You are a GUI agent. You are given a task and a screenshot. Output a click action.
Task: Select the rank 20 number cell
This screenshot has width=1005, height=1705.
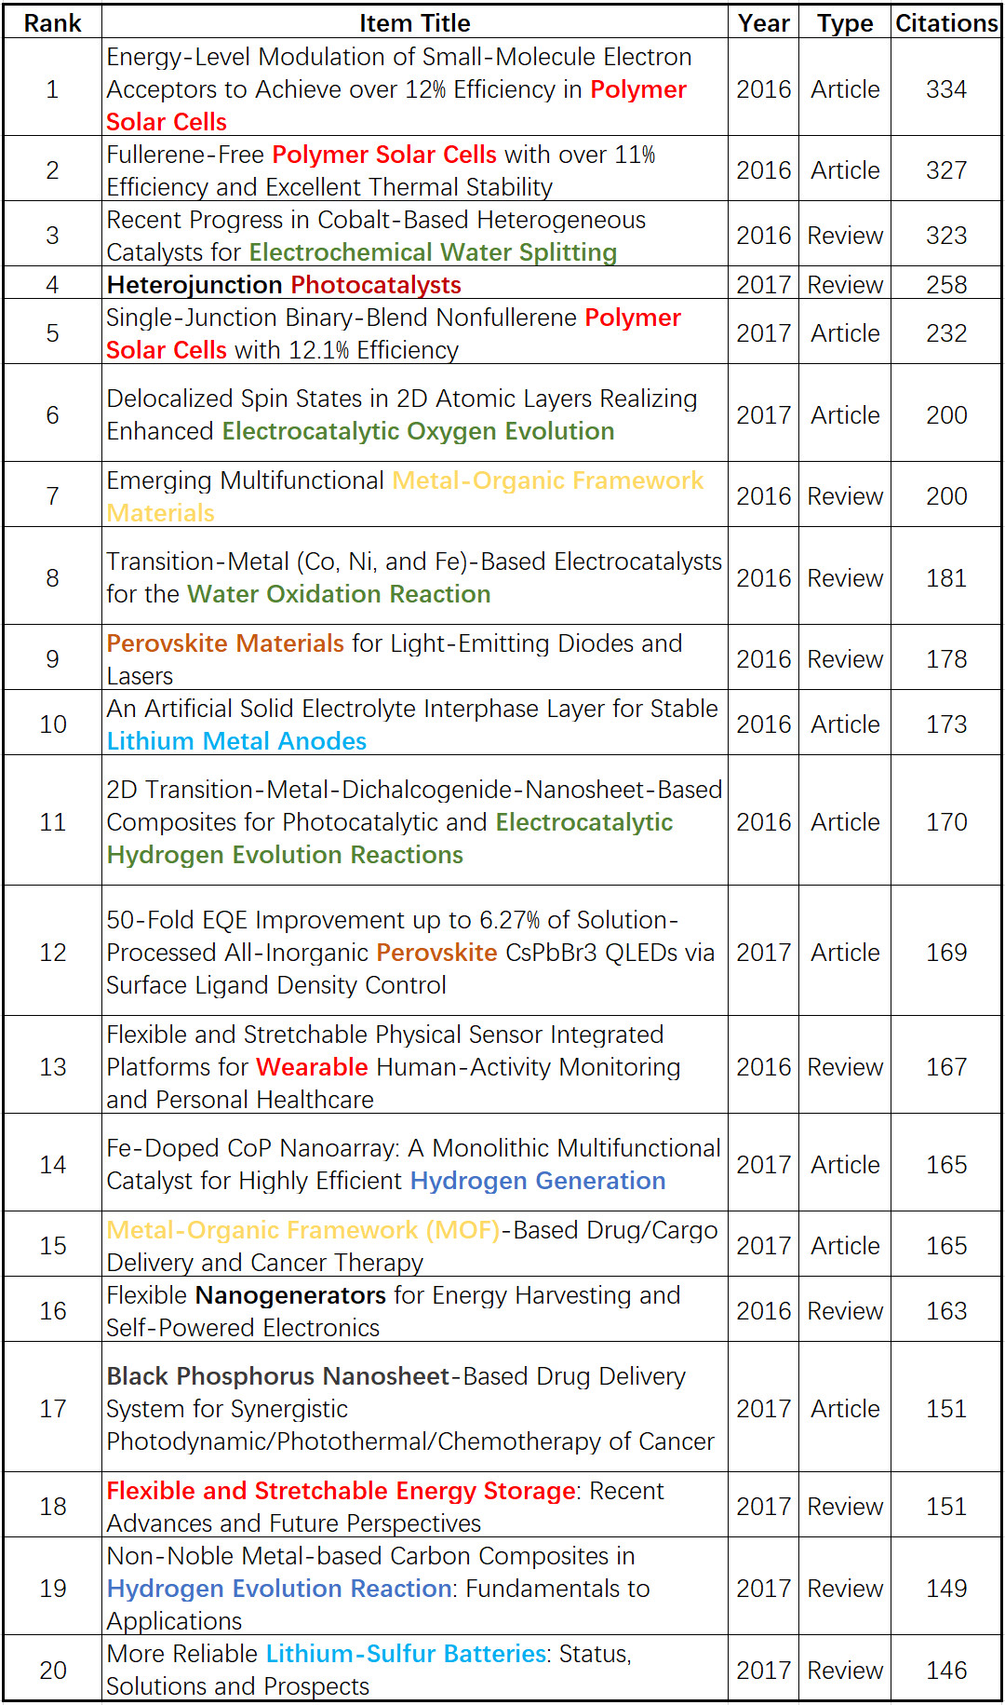coord(52,1671)
